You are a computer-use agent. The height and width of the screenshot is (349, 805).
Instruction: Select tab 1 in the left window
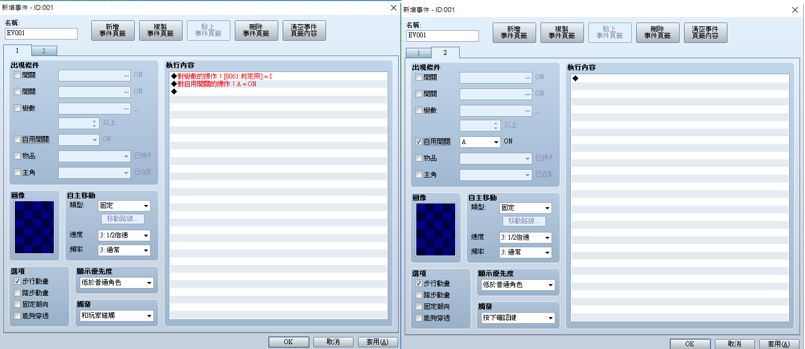pos(18,51)
